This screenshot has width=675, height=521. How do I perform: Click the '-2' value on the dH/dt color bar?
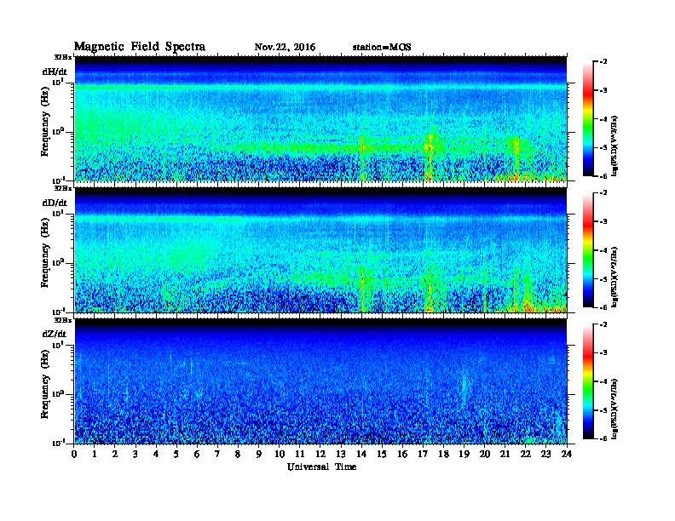coord(603,62)
